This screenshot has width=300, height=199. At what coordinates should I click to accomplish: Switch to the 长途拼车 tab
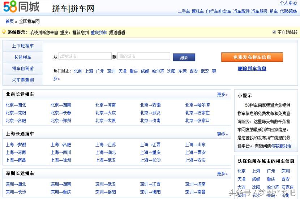pyautogui.click(x=23, y=57)
